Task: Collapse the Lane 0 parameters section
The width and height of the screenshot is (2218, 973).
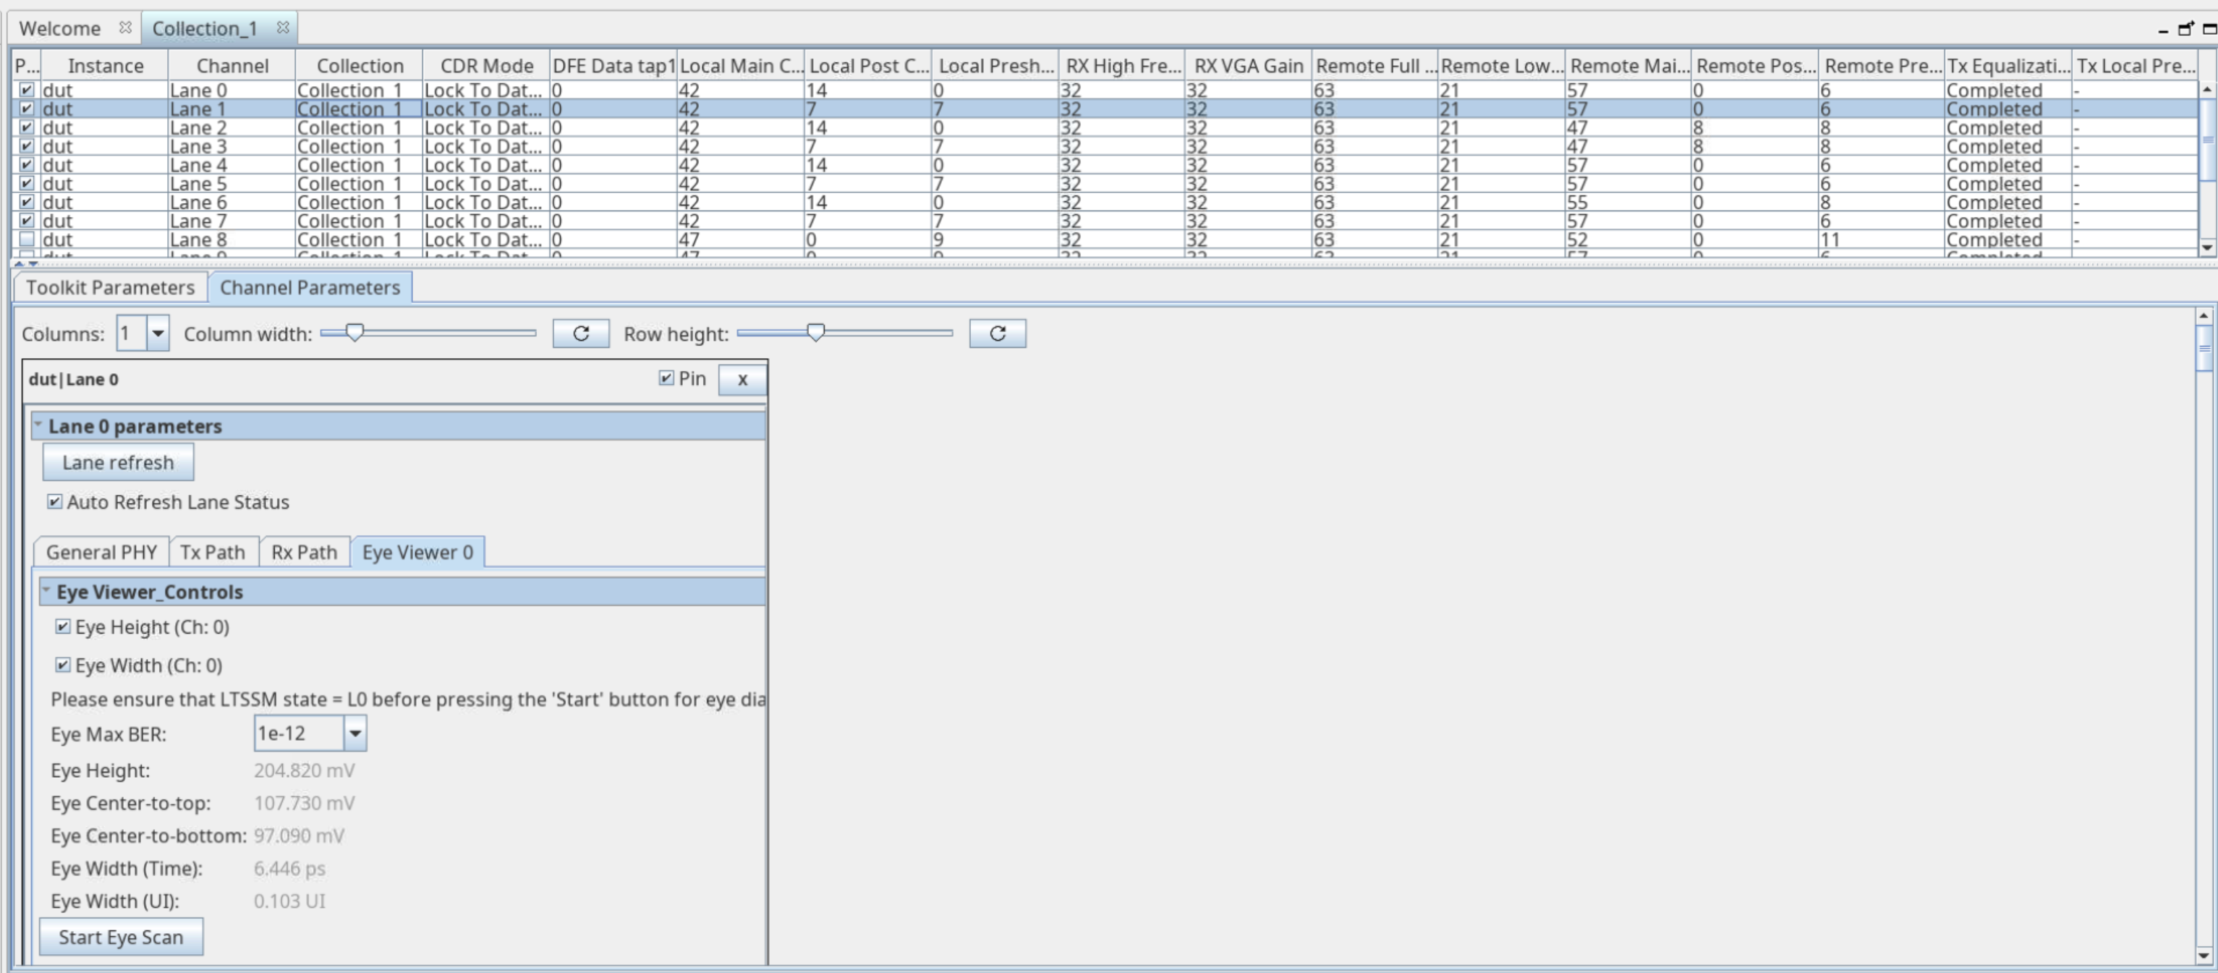Action: pos(38,425)
